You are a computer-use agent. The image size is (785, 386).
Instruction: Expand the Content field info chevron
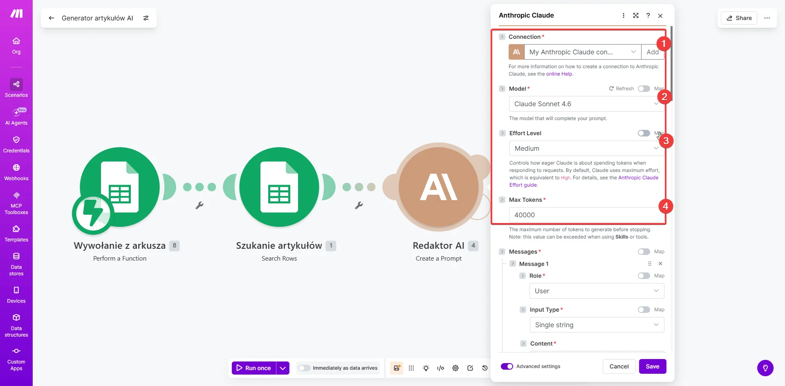tap(523, 344)
